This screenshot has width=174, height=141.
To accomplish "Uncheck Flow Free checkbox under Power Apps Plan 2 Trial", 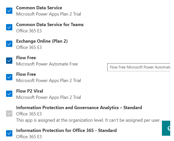I will coord(9,77).
